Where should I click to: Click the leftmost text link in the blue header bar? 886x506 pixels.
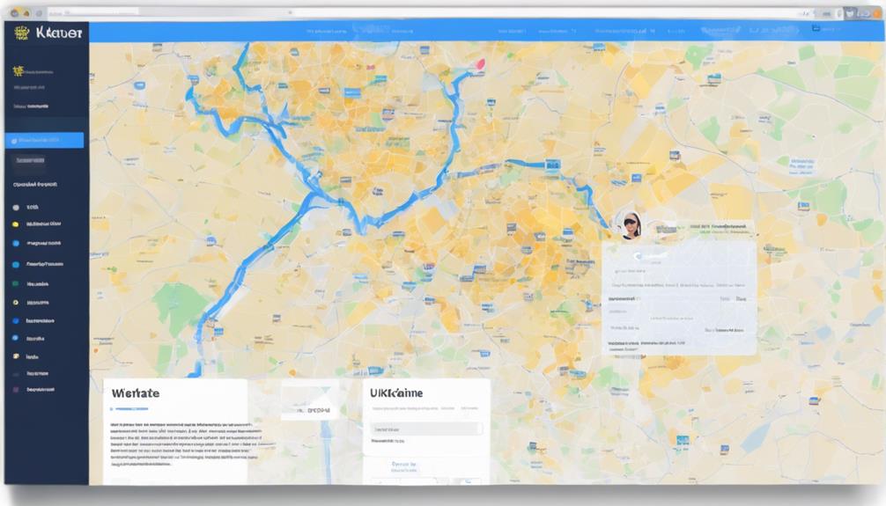(x=323, y=29)
